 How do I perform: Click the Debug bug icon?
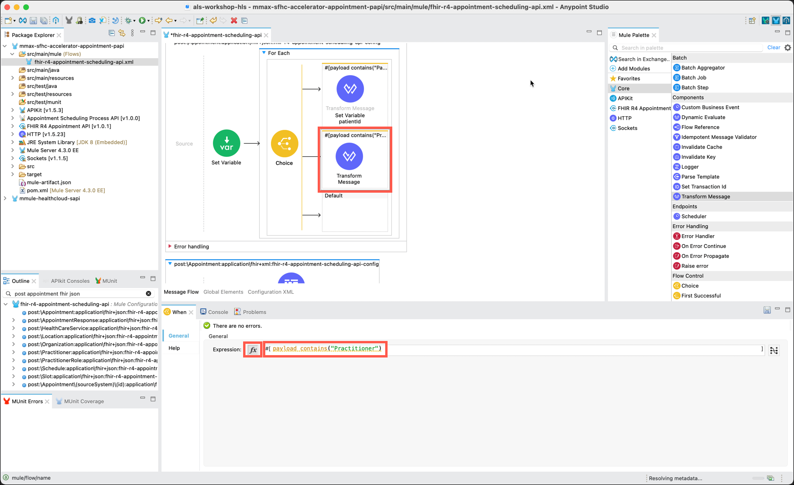[x=128, y=20]
